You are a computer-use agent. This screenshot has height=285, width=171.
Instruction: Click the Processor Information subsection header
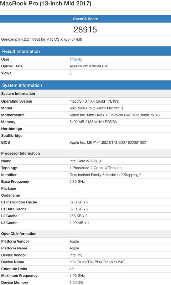[x=85, y=154]
